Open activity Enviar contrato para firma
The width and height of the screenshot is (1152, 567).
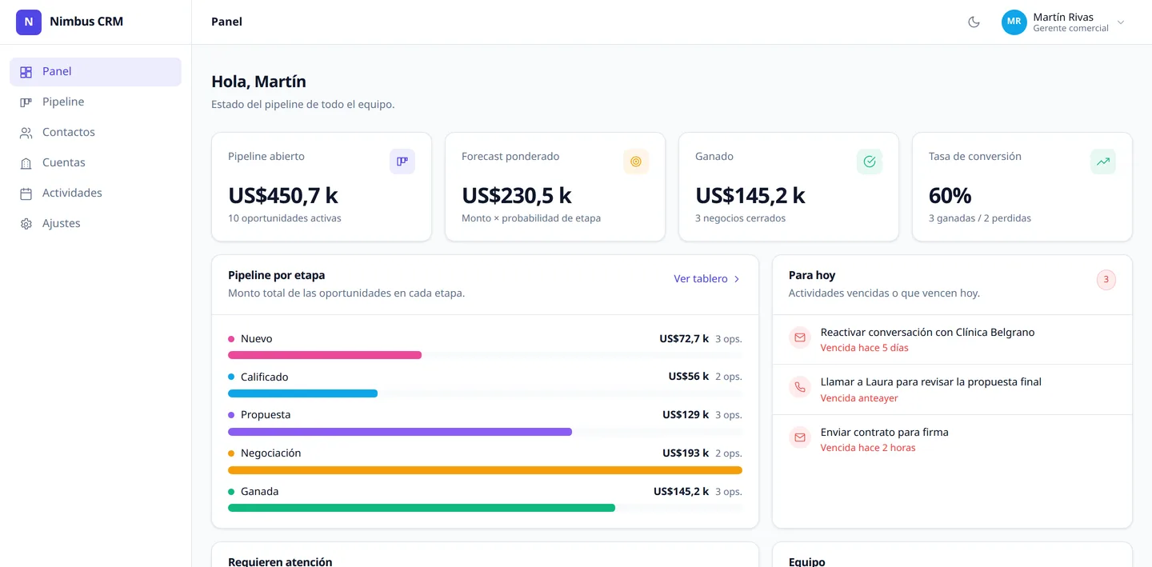[952, 440]
